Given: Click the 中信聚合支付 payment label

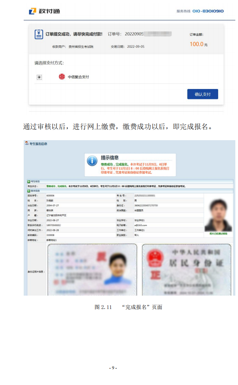Looking at the screenshot, I should tap(78, 77).
